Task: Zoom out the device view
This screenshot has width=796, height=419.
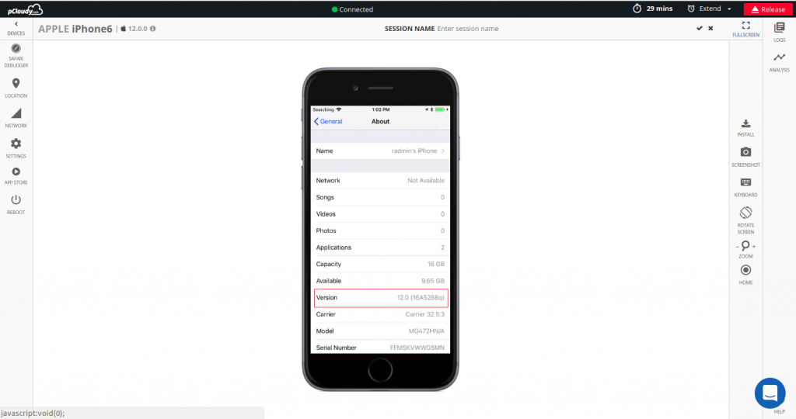Action: coord(738,247)
